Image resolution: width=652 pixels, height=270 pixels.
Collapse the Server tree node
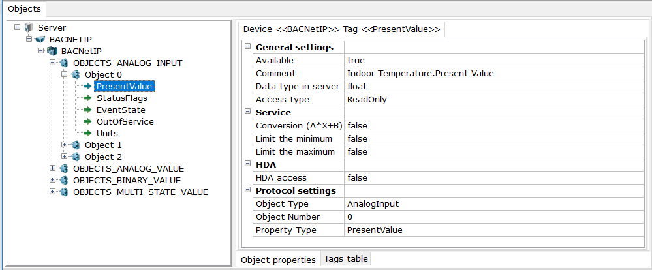17,27
